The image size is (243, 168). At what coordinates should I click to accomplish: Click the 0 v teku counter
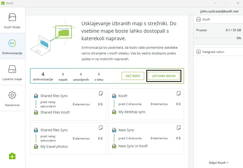pyautogui.click(x=99, y=77)
